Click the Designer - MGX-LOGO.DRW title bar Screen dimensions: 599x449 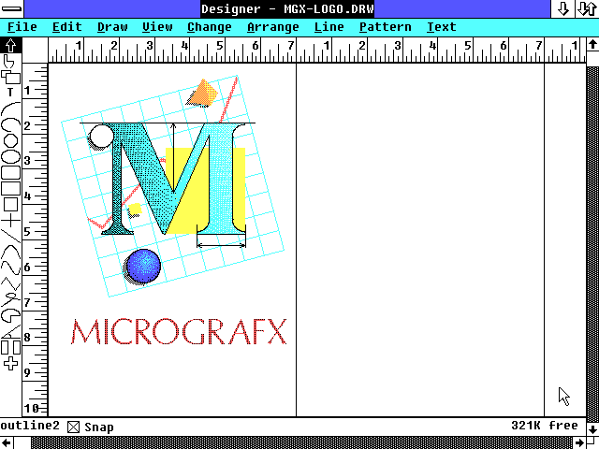pos(287,8)
